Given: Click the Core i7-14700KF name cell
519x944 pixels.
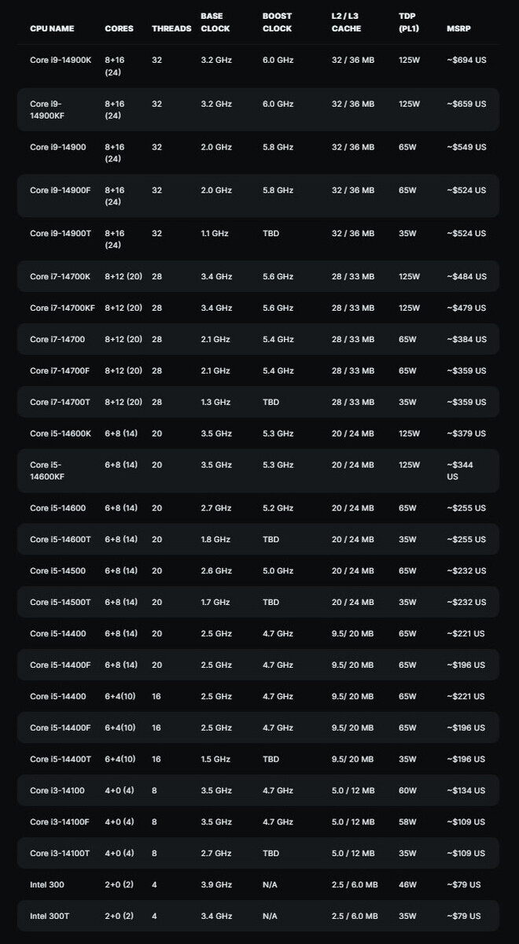Looking at the screenshot, I should (62, 308).
